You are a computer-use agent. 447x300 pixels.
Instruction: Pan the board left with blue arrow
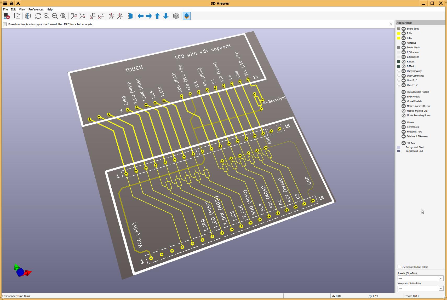point(141,16)
